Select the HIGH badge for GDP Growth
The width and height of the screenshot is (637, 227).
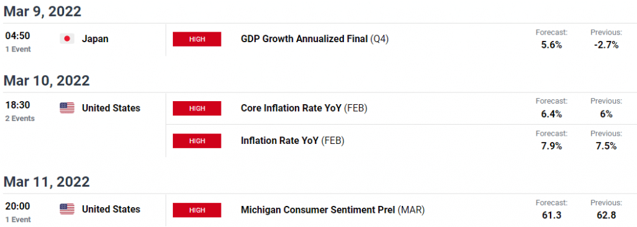[197, 39]
